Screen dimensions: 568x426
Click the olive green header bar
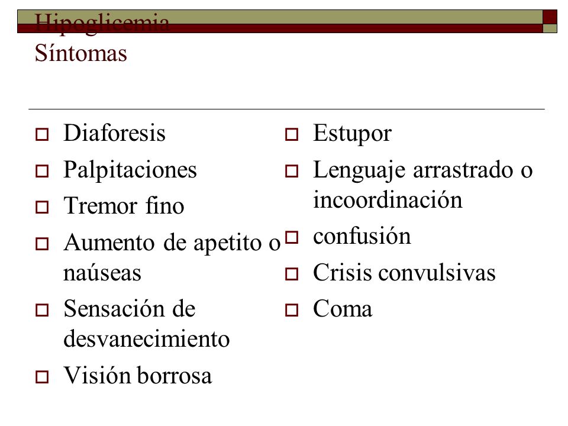tap(280, 17)
